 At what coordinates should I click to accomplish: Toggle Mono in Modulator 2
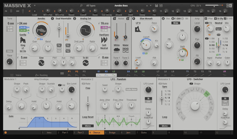point(88,126)
